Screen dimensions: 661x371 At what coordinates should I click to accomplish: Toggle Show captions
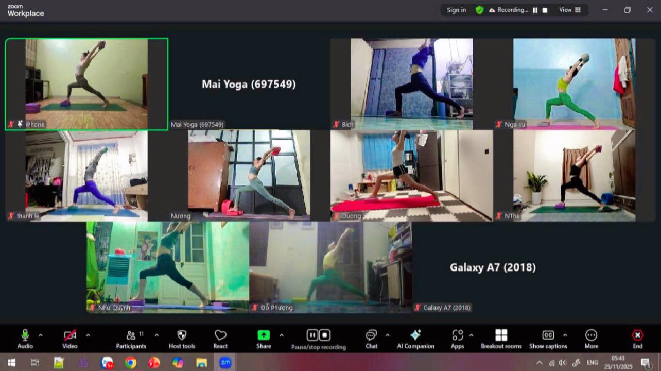pyautogui.click(x=548, y=335)
